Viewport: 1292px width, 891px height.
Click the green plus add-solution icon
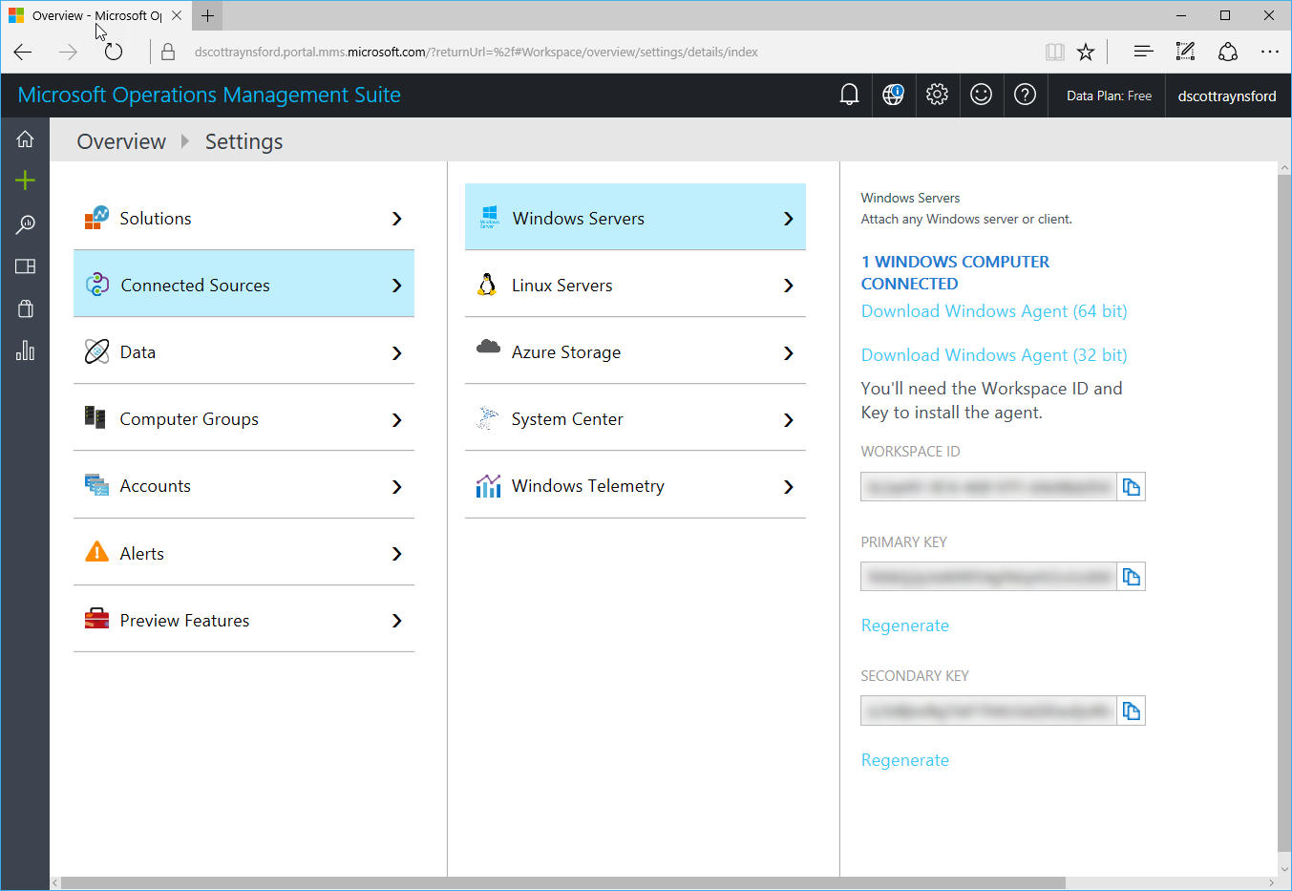point(25,180)
